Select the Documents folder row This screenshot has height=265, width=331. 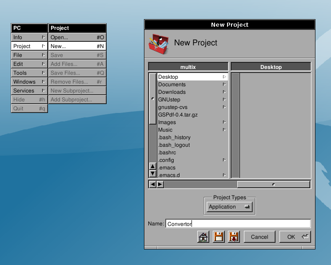tap(192, 84)
